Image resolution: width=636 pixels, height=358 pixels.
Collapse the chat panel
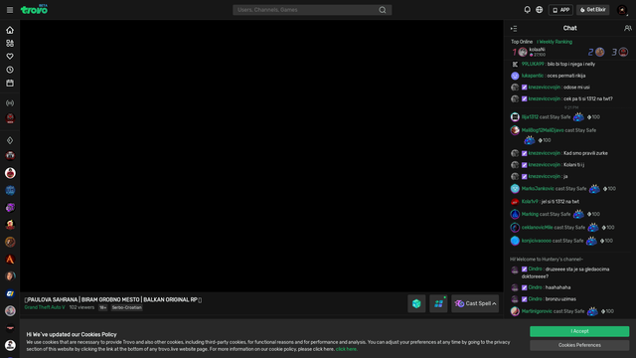tap(514, 29)
